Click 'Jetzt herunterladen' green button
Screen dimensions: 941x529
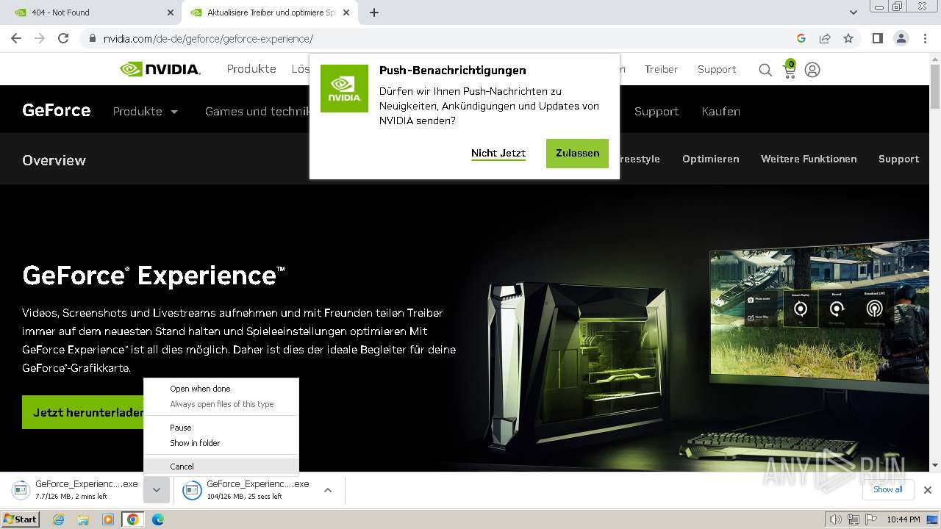pos(83,412)
